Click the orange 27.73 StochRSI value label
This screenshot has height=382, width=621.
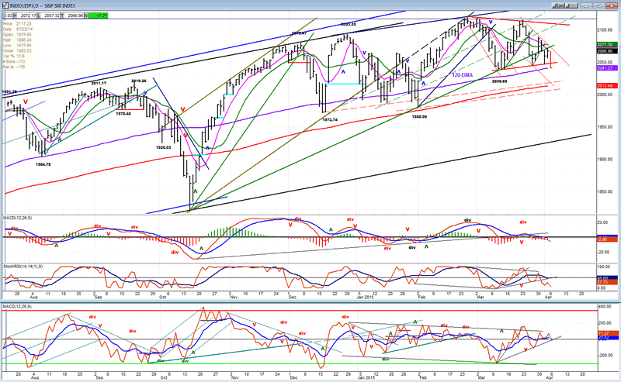pos(606,282)
